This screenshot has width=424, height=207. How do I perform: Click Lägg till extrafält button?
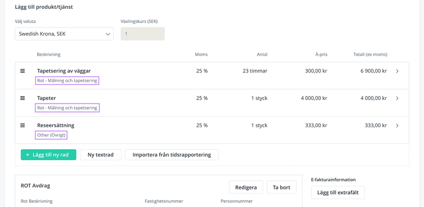point(338,192)
